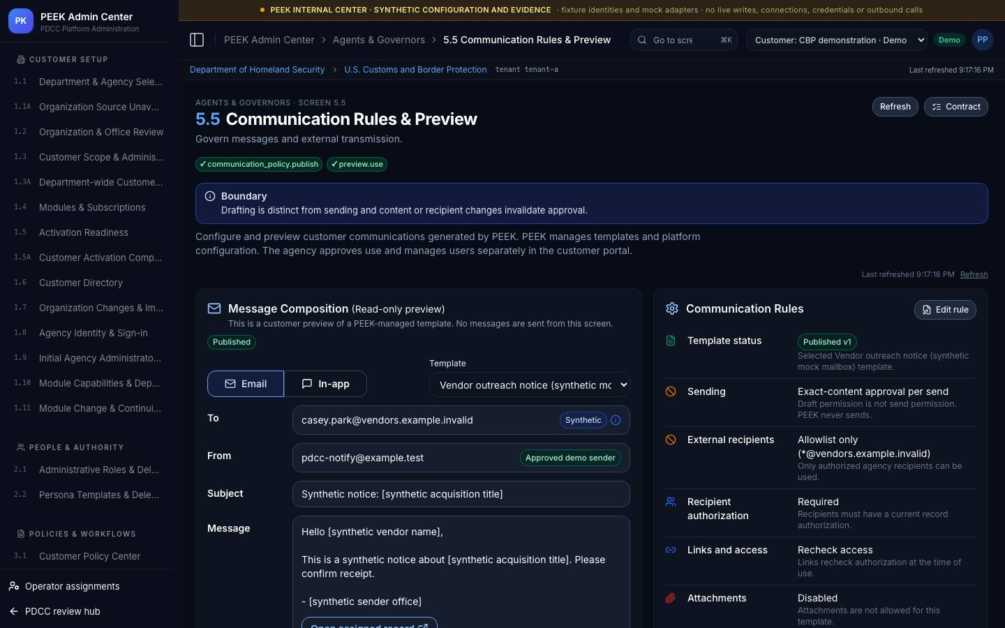Toggle the sidebar panel icon
Image resolution: width=1005 pixels, height=628 pixels.
[197, 40]
